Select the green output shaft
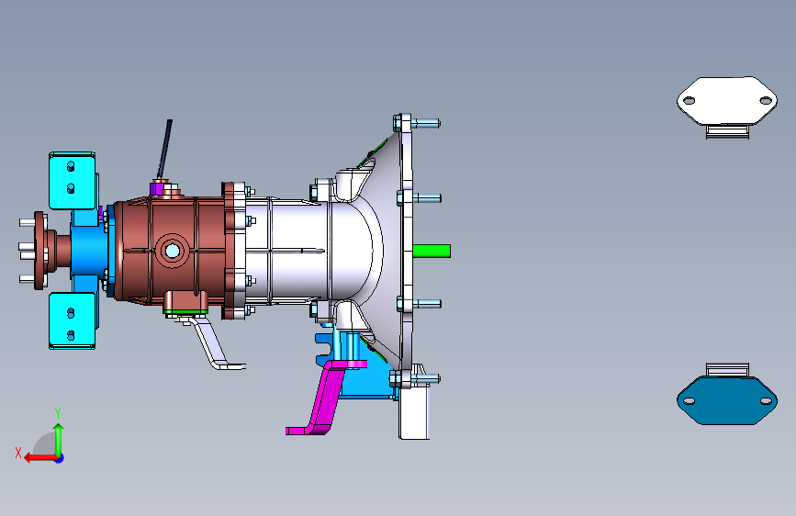This screenshot has width=796, height=516. point(432,251)
